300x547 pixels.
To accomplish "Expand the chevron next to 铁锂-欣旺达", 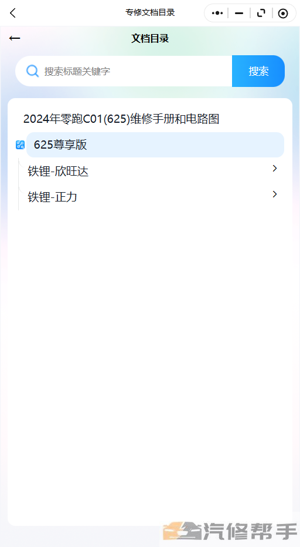I will (275, 169).
